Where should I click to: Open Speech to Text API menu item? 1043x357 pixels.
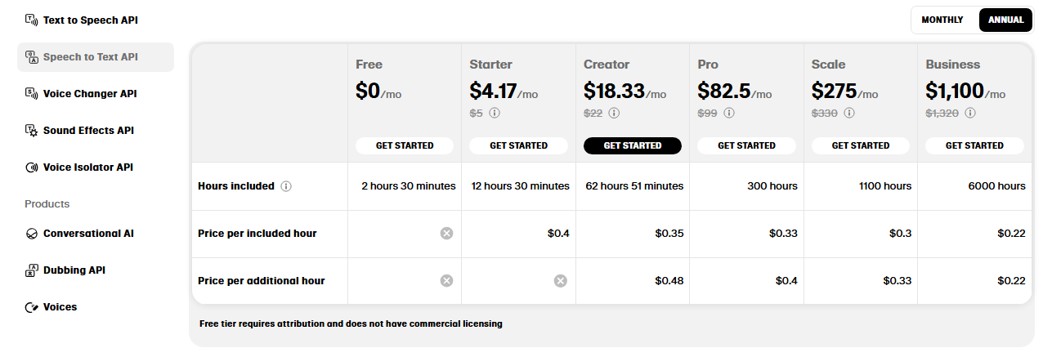tap(90, 57)
